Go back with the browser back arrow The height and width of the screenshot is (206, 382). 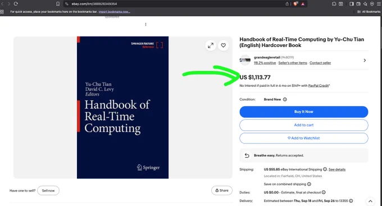tap(2, 4)
